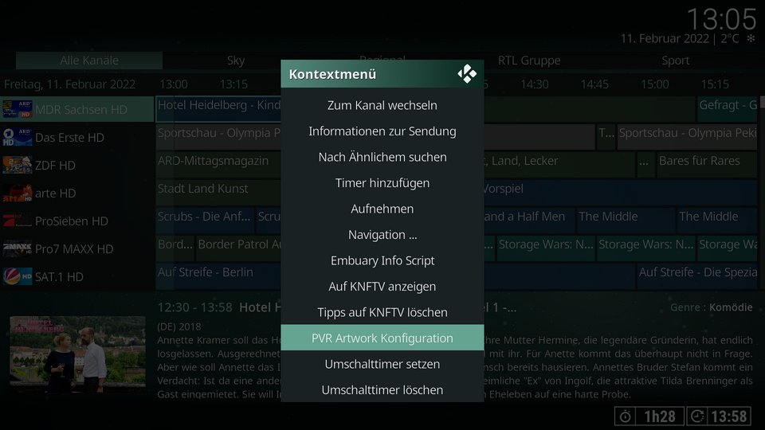Select the ZDF HD channel name

[55, 166]
